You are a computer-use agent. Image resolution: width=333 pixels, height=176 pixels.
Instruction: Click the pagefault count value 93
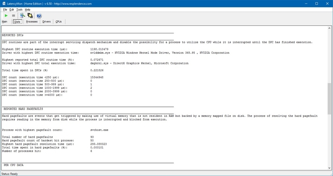click(92, 137)
